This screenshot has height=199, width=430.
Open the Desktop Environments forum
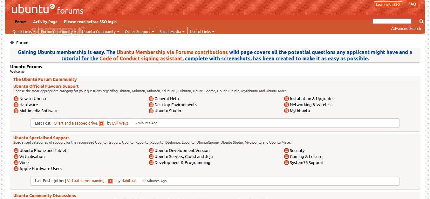175,105
